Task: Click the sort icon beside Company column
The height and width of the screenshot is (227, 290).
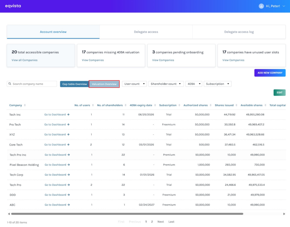Action: (25, 105)
